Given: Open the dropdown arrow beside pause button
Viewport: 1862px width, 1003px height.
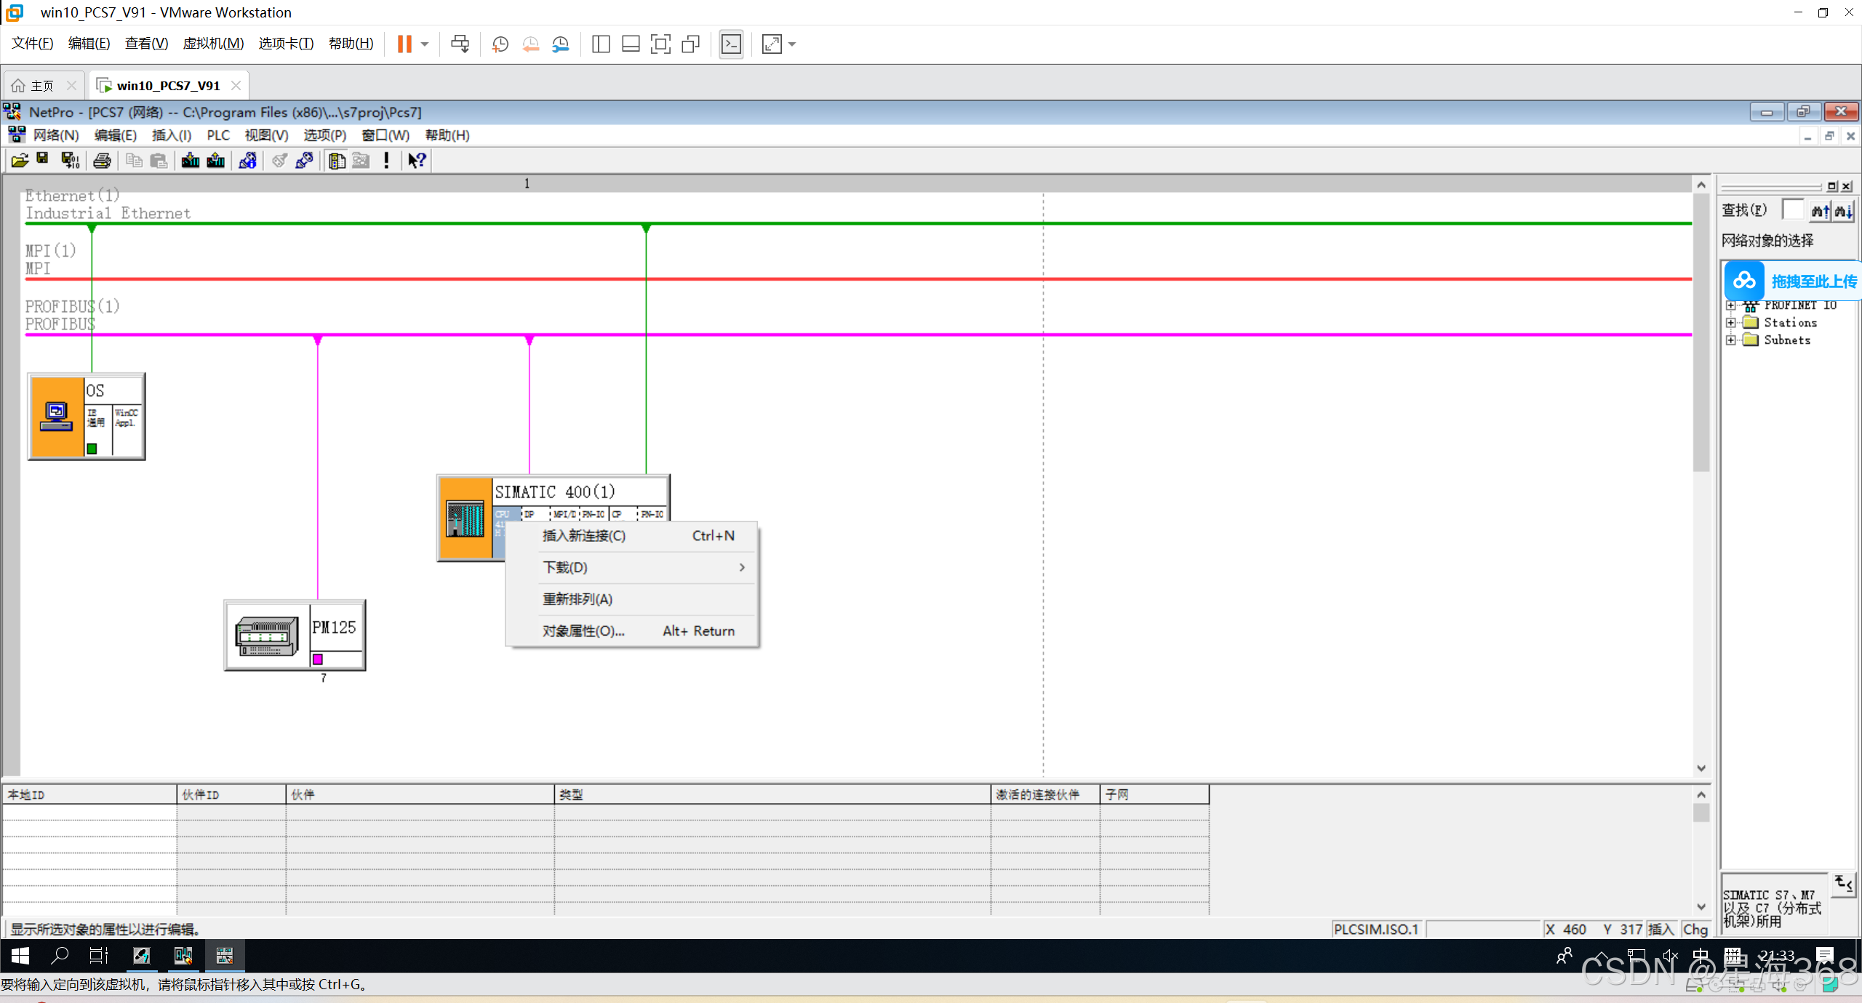Looking at the screenshot, I should pyautogui.click(x=425, y=44).
